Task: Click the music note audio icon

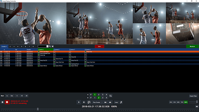Action: coord(121,102)
